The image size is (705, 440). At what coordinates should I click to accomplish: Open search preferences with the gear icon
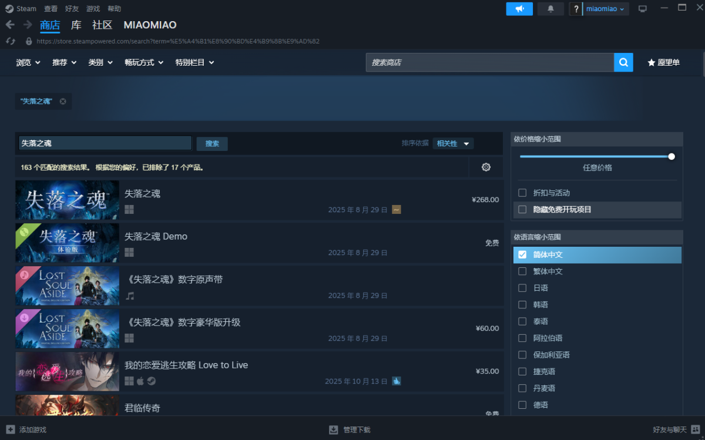click(486, 167)
